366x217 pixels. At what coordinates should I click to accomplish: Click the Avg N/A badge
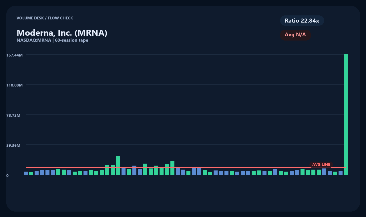(295, 35)
